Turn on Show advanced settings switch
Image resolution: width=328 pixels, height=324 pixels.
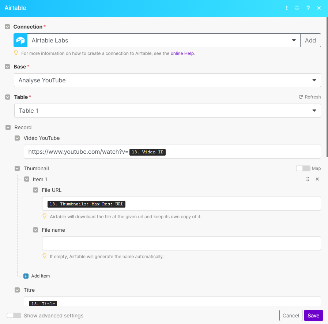tap(14, 316)
